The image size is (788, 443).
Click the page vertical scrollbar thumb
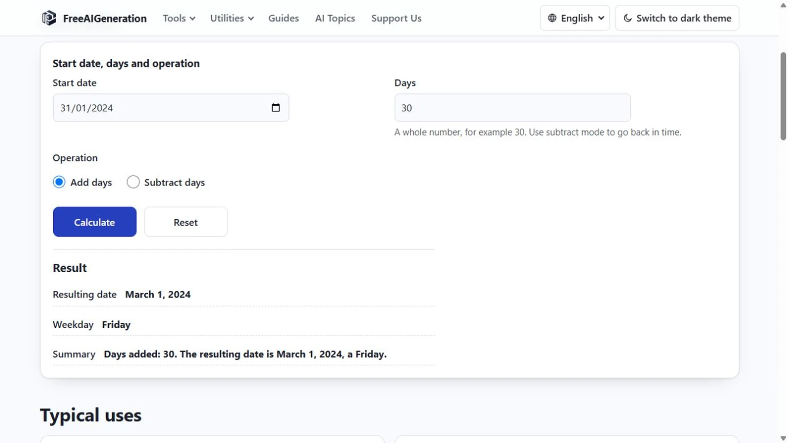click(x=783, y=96)
